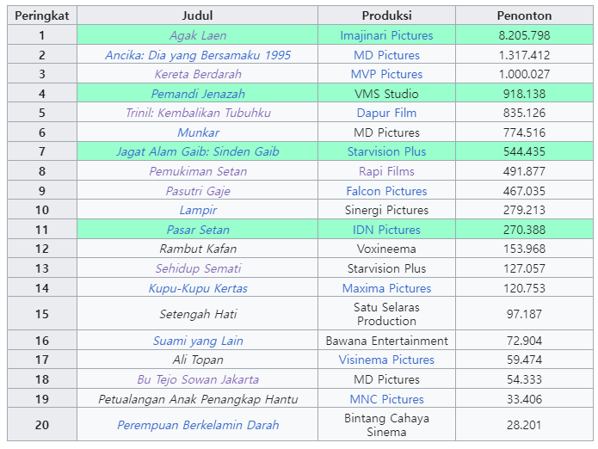Open the Pemukiman Setan link
This screenshot has width=598, height=449.
click(198, 171)
